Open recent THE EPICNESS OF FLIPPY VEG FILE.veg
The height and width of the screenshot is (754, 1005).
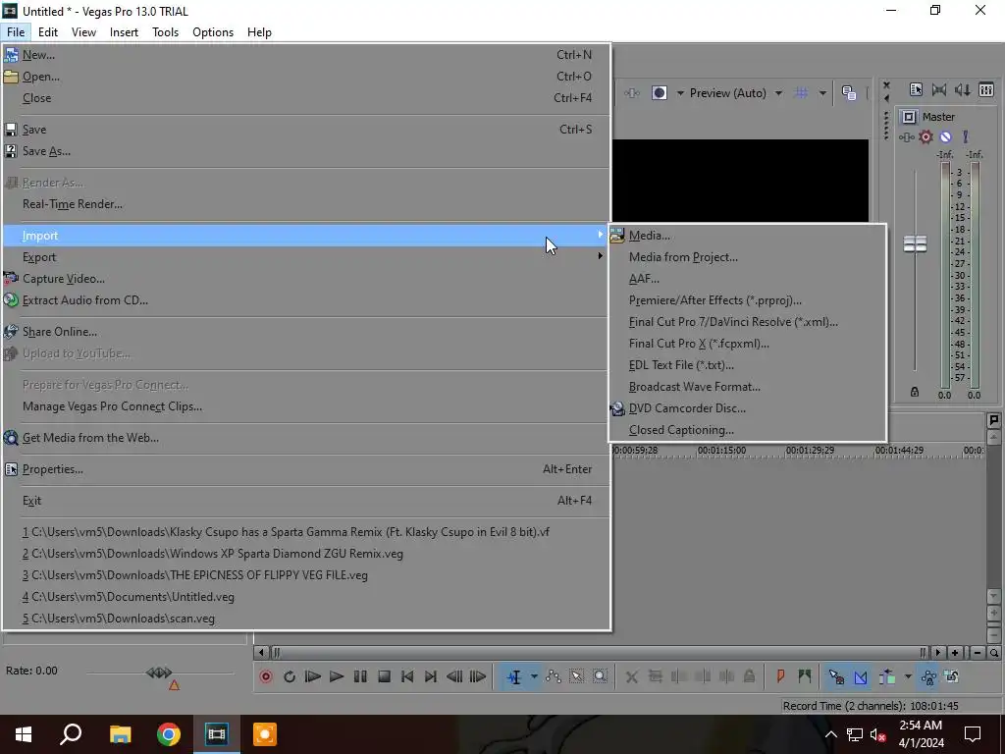click(306, 575)
